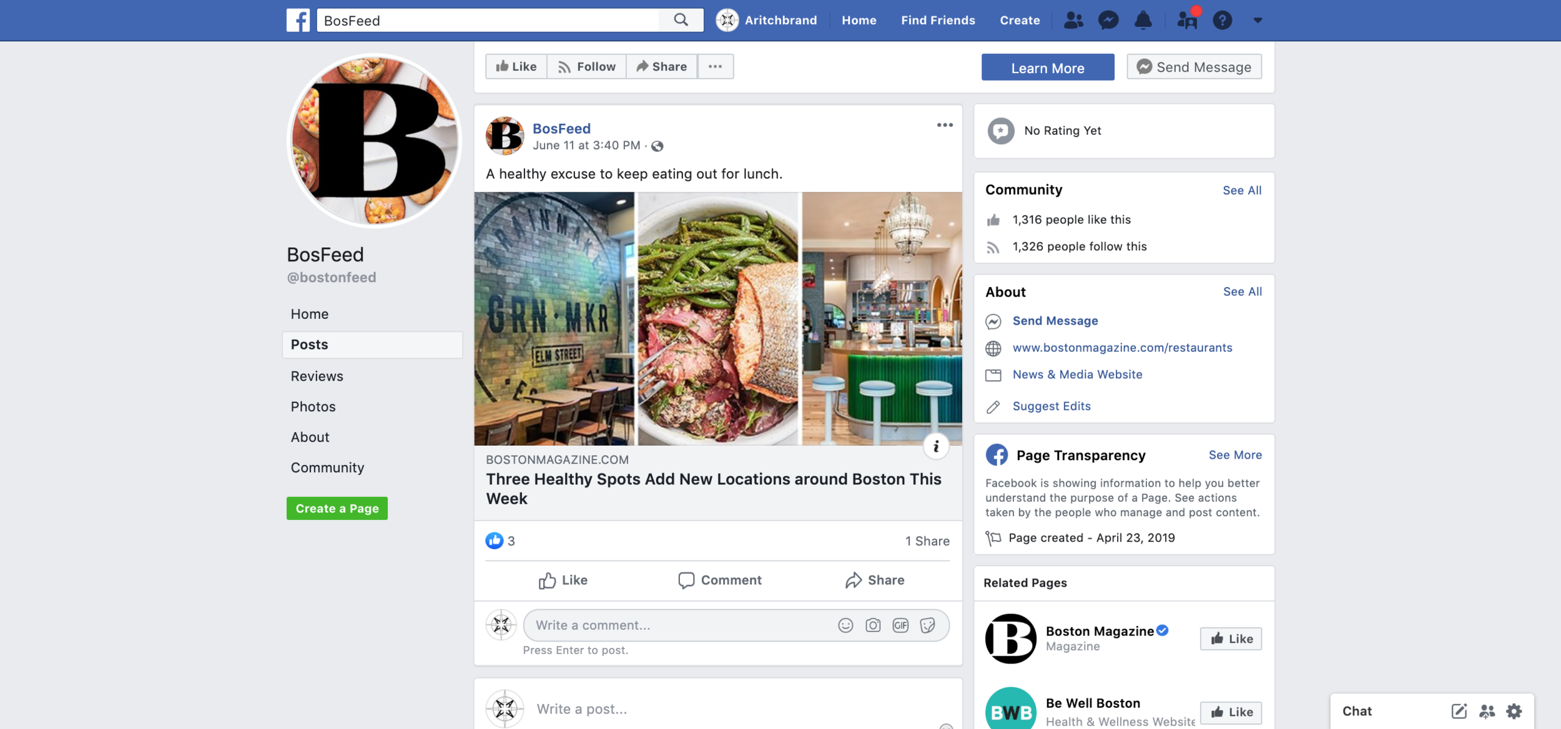Click the Aritchbrand profile avatar
The height and width of the screenshot is (729, 1561).
(727, 20)
